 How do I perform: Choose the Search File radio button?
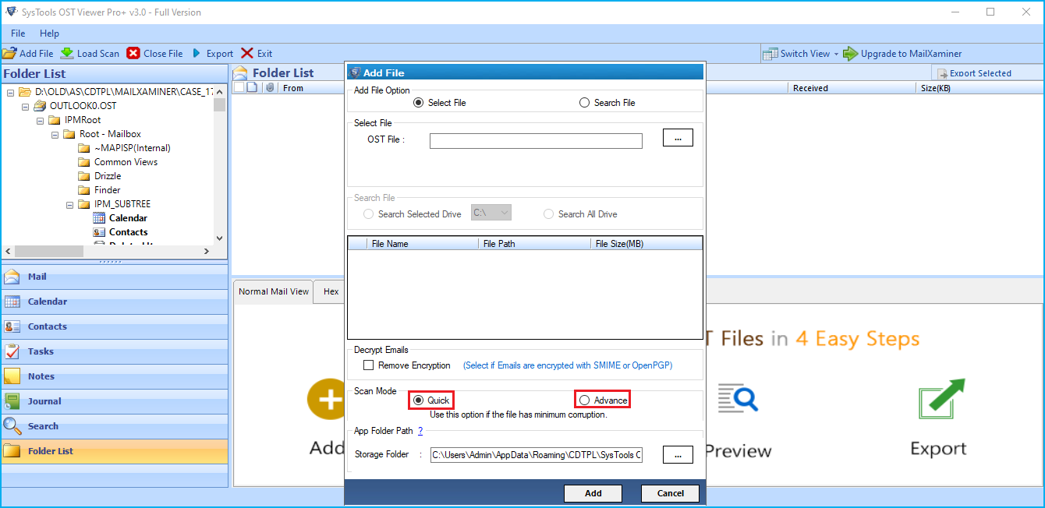585,103
